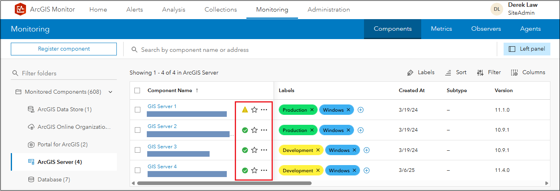Click the Register component button
The width and height of the screenshot is (560, 191).
[64, 49]
